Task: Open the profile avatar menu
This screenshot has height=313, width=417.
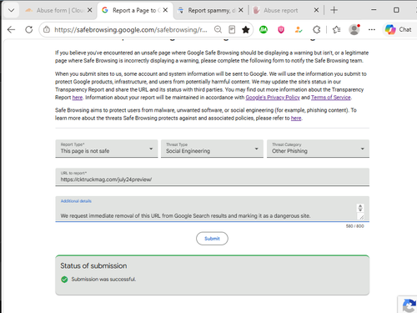Action: 354,29
